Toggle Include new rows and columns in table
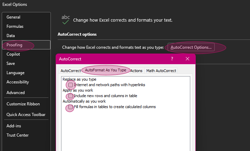This screenshot has width=250, height=151. coord(70,96)
